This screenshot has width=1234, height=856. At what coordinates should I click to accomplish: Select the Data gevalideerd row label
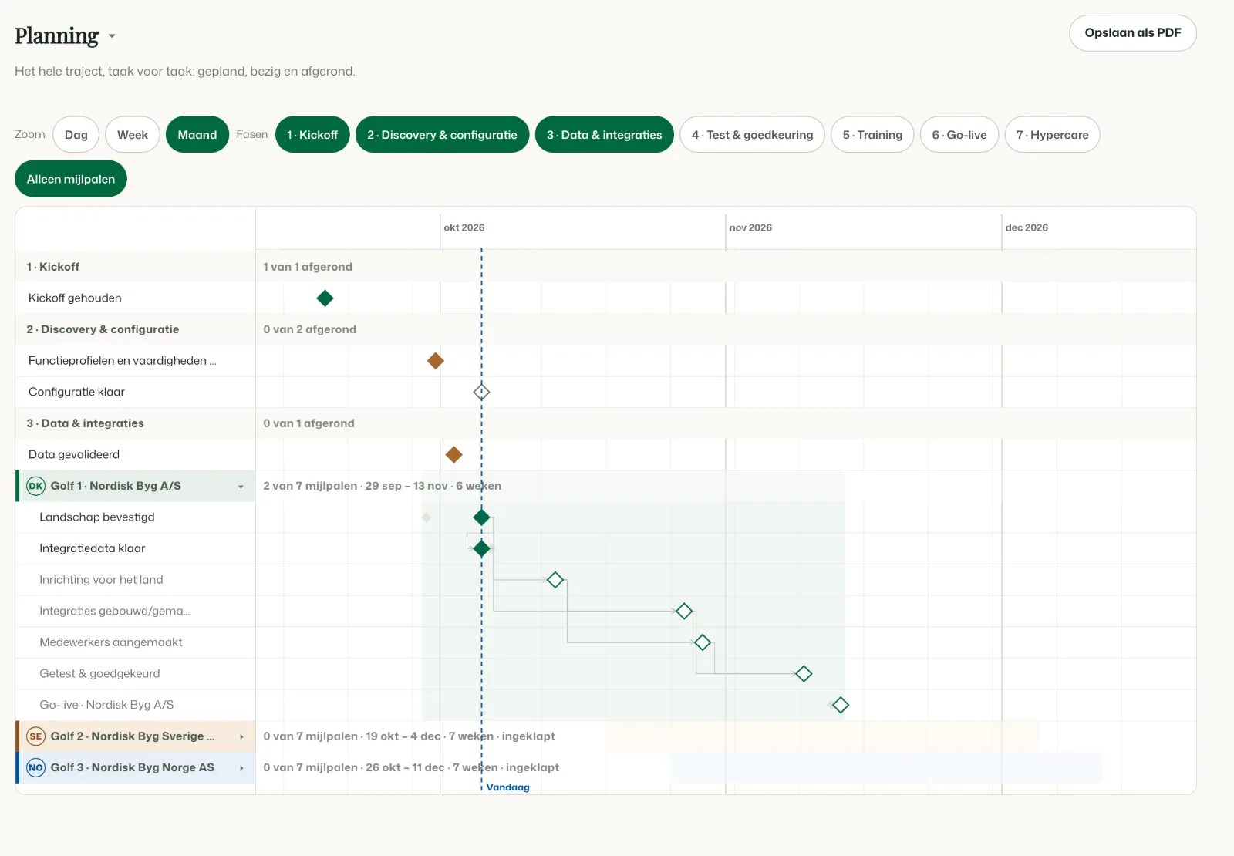74,455
